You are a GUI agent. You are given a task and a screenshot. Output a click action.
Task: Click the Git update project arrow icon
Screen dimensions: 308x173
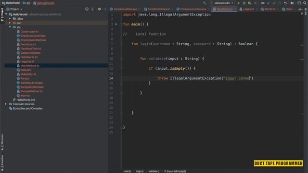269,3
